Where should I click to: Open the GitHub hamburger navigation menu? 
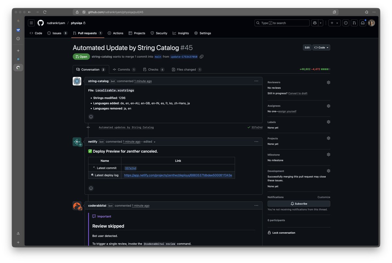coord(31,23)
